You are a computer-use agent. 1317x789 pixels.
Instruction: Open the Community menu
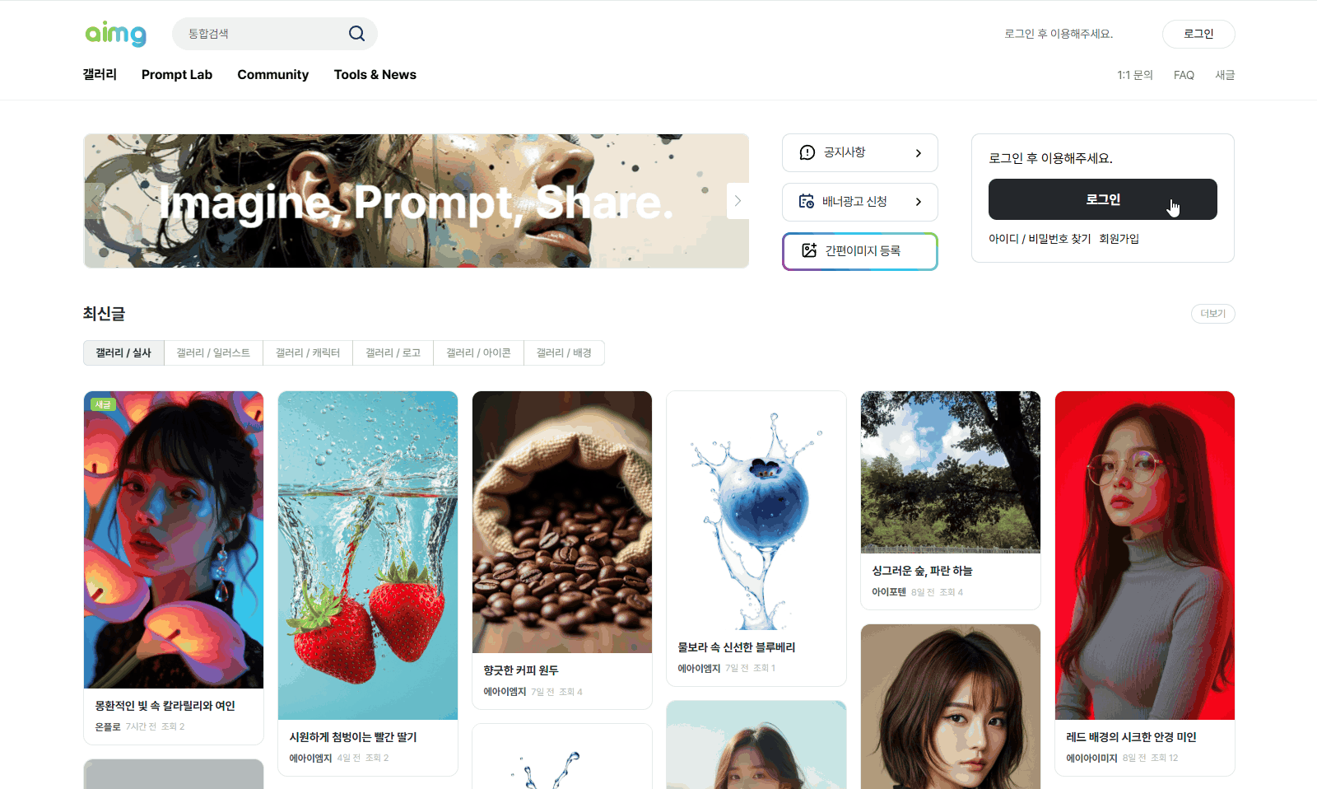[273, 74]
